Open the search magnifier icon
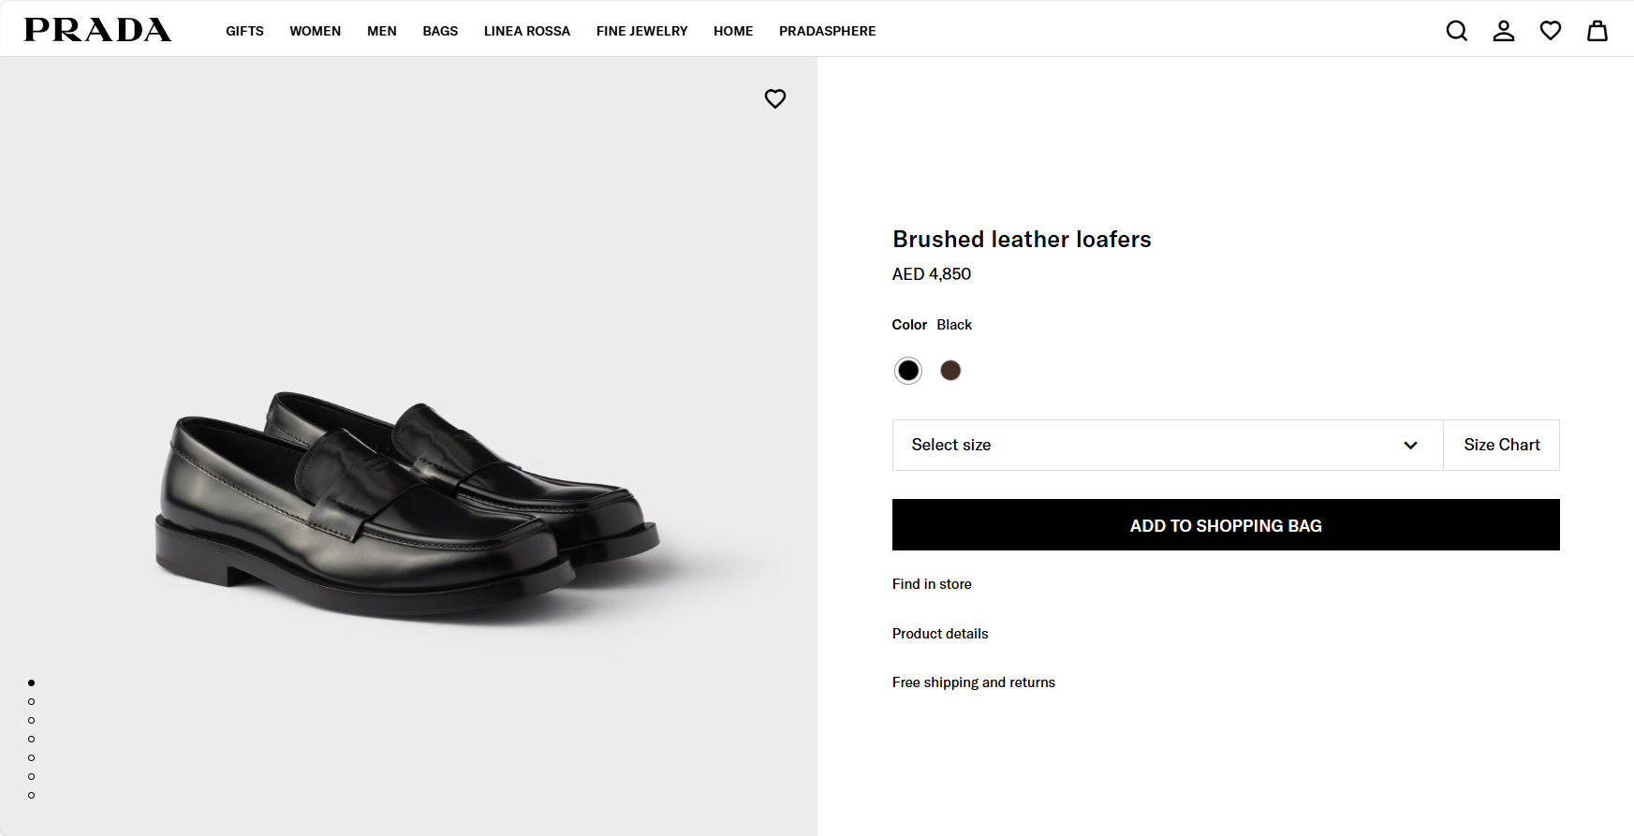Image resolution: width=1634 pixels, height=836 pixels. coord(1456,31)
